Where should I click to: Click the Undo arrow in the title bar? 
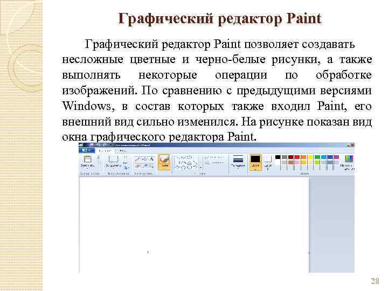point(99,145)
